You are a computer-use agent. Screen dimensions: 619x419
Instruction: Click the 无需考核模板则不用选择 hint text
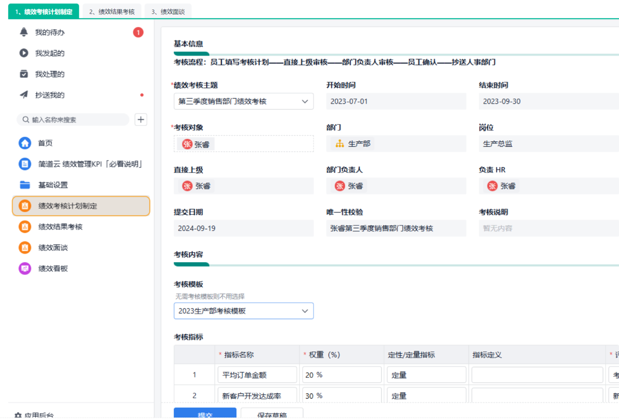coord(210,297)
